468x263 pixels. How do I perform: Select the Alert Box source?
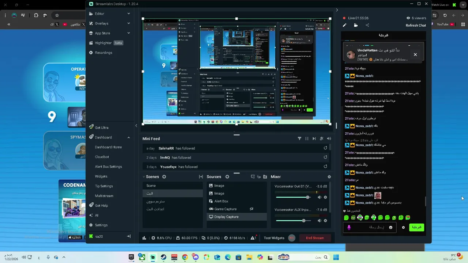[237, 201]
